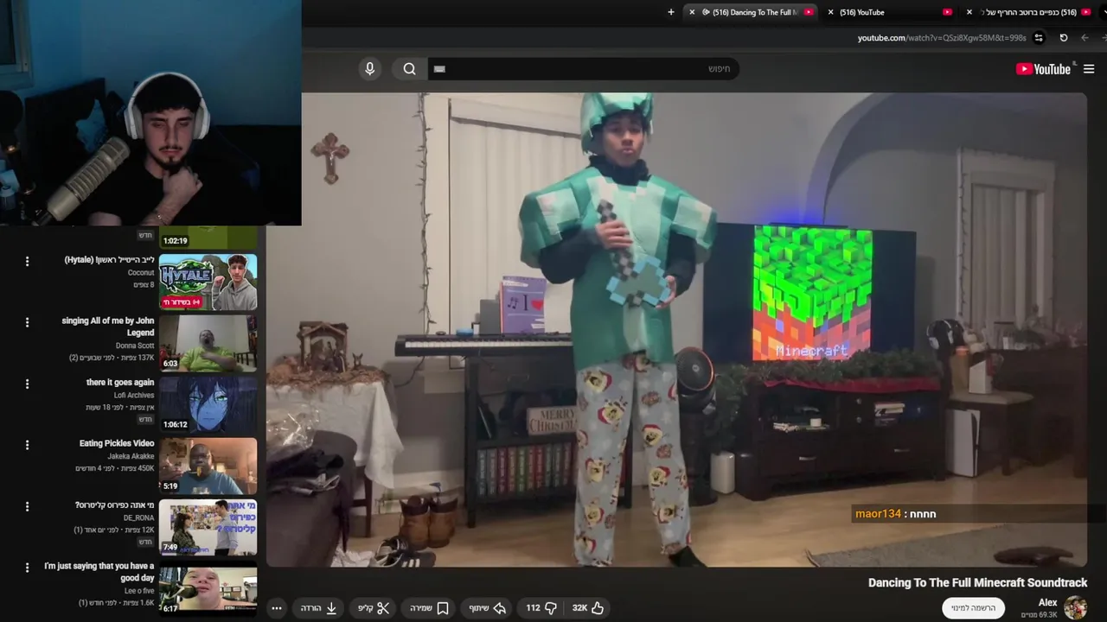
Task: Open there it goes again thumbnail
Action: coord(208,404)
